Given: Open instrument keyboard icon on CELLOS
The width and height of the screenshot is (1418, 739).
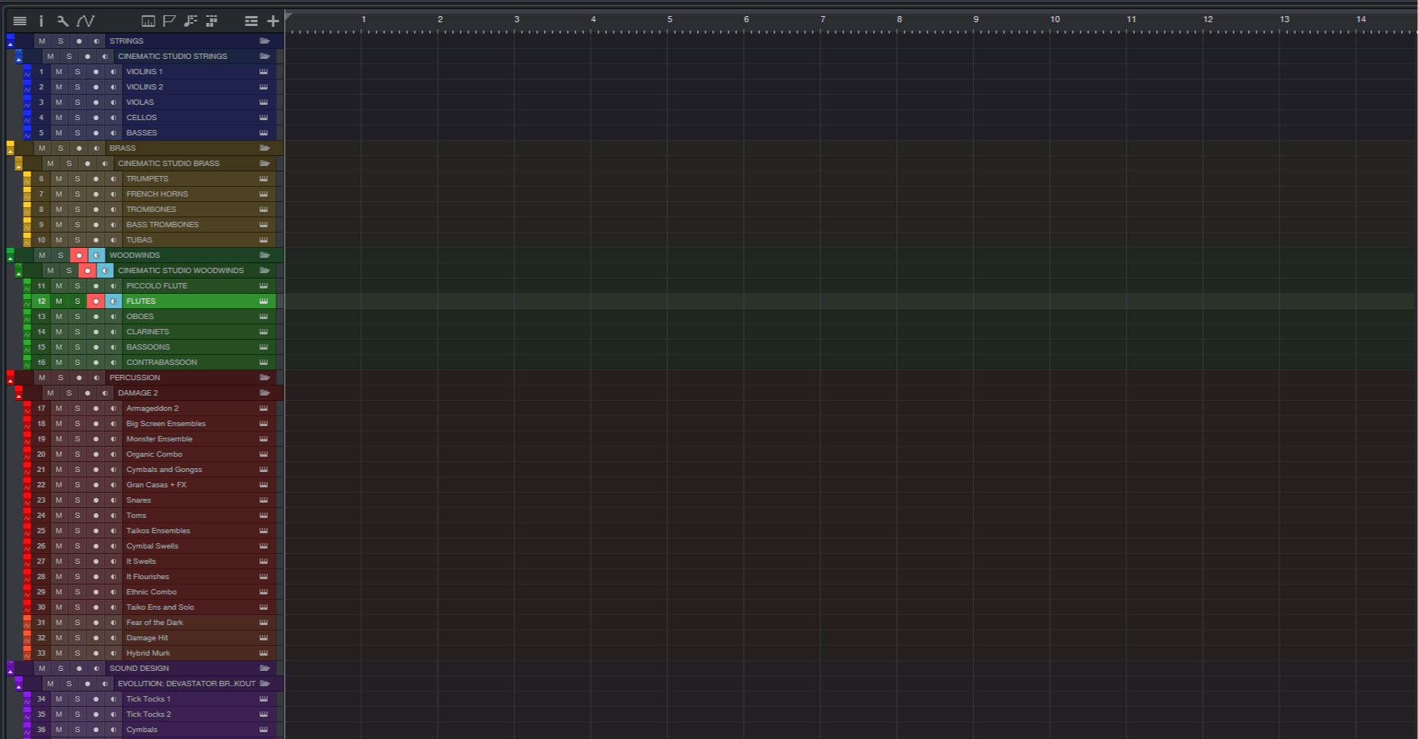Looking at the screenshot, I should (x=263, y=118).
